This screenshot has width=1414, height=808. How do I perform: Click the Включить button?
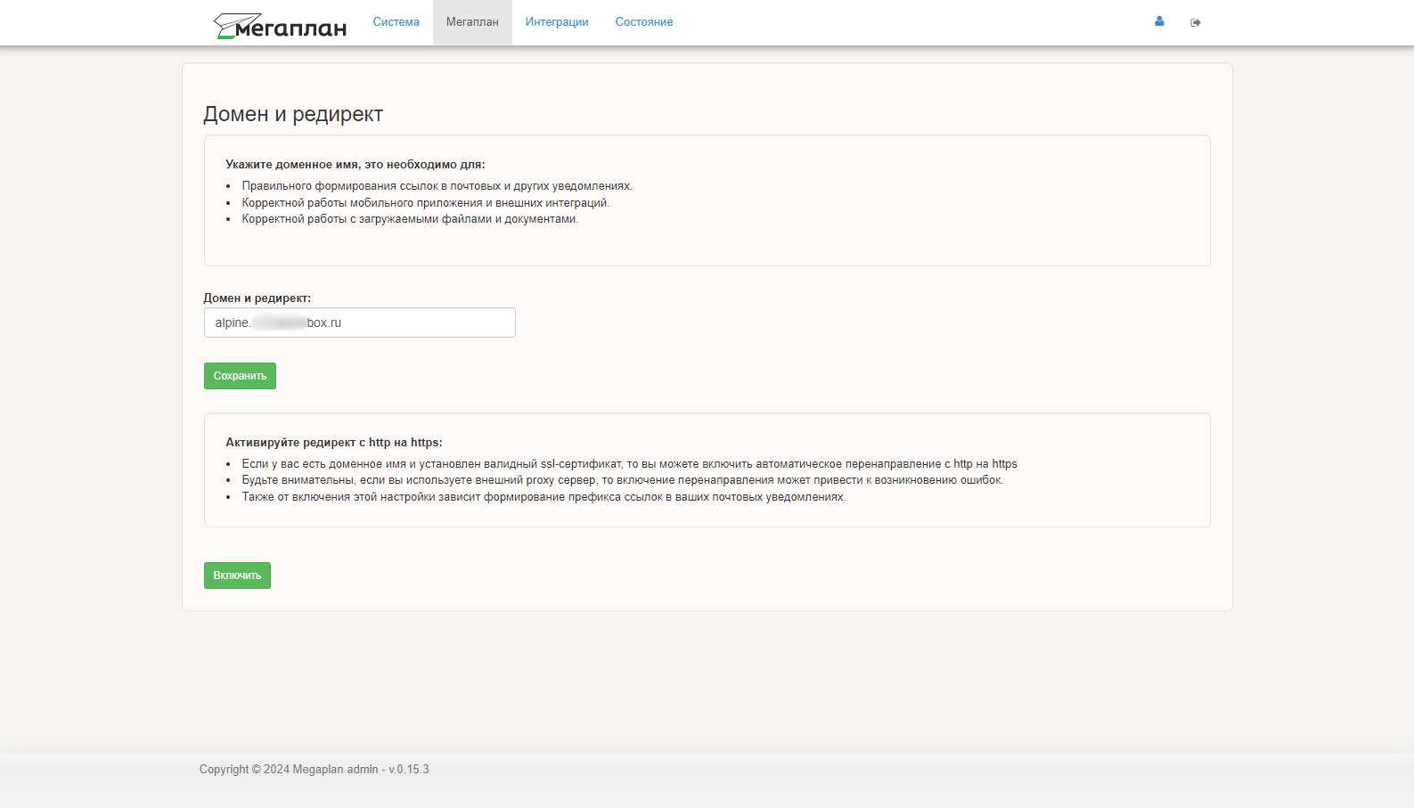pyautogui.click(x=237, y=575)
